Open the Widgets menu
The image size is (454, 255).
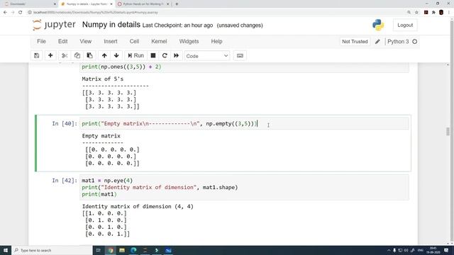[189, 41]
